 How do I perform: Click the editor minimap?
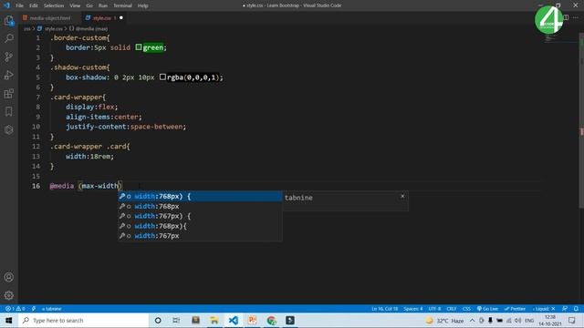(561, 37)
